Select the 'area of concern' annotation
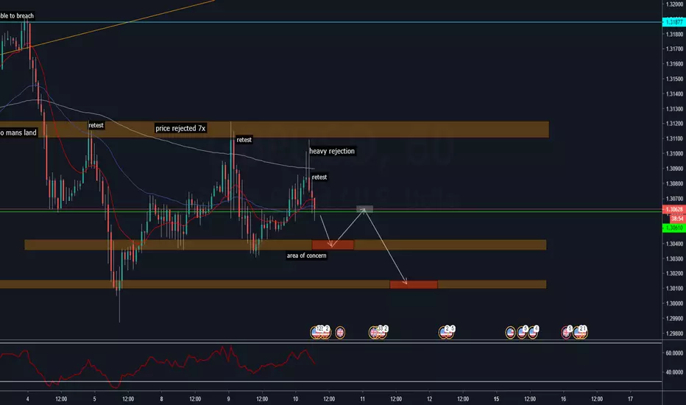 pos(307,256)
